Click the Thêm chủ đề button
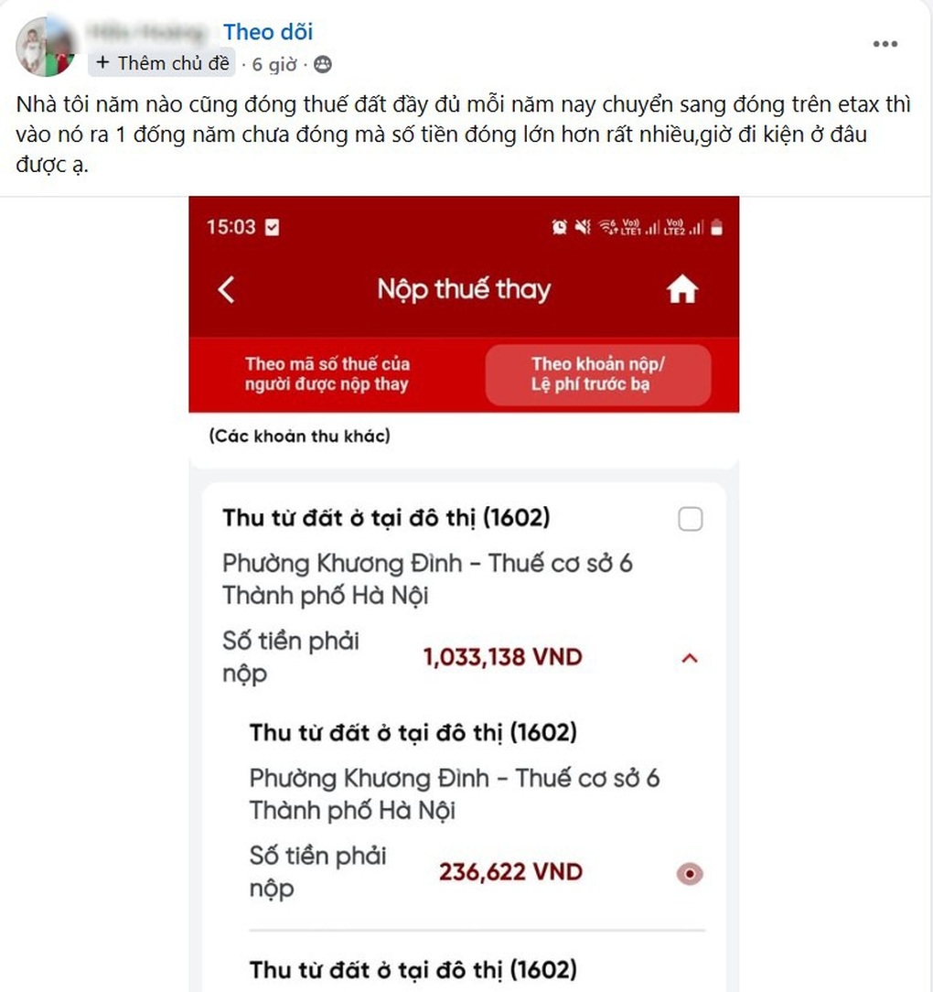Screen dimensions: 933x992 (x=162, y=63)
